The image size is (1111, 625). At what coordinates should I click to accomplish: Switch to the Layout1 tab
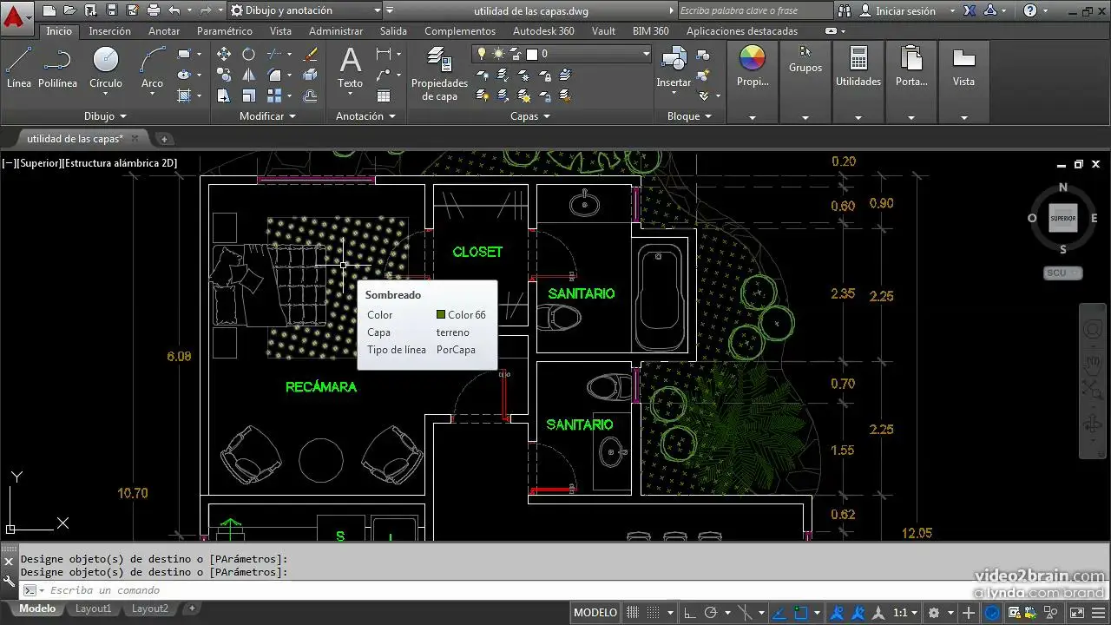pyautogui.click(x=93, y=609)
